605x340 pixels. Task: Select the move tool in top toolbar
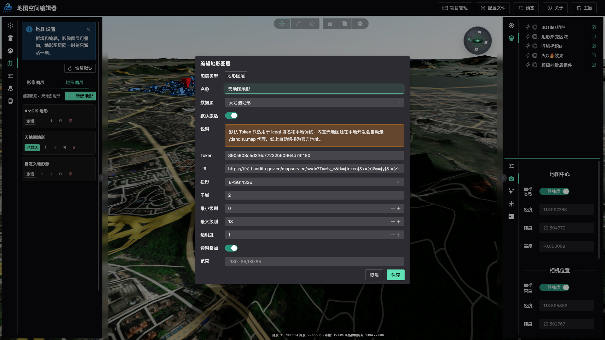point(282,24)
